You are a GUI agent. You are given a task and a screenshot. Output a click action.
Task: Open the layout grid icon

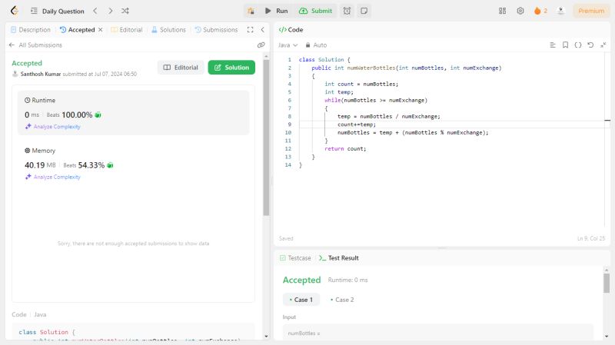point(503,11)
